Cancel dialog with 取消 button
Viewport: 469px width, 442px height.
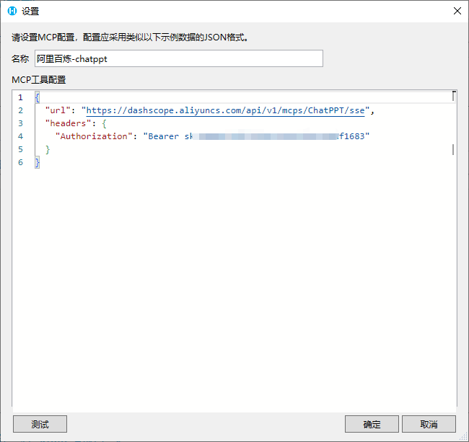coord(429,424)
